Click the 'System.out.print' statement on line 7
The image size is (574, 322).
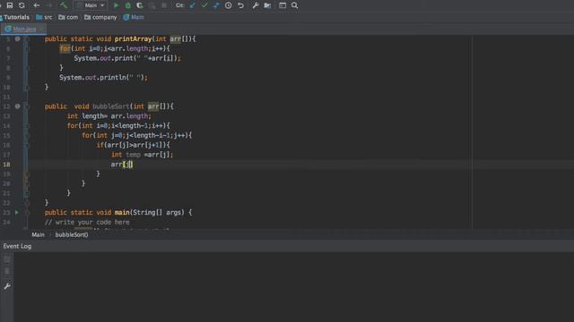tap(127, 58)
